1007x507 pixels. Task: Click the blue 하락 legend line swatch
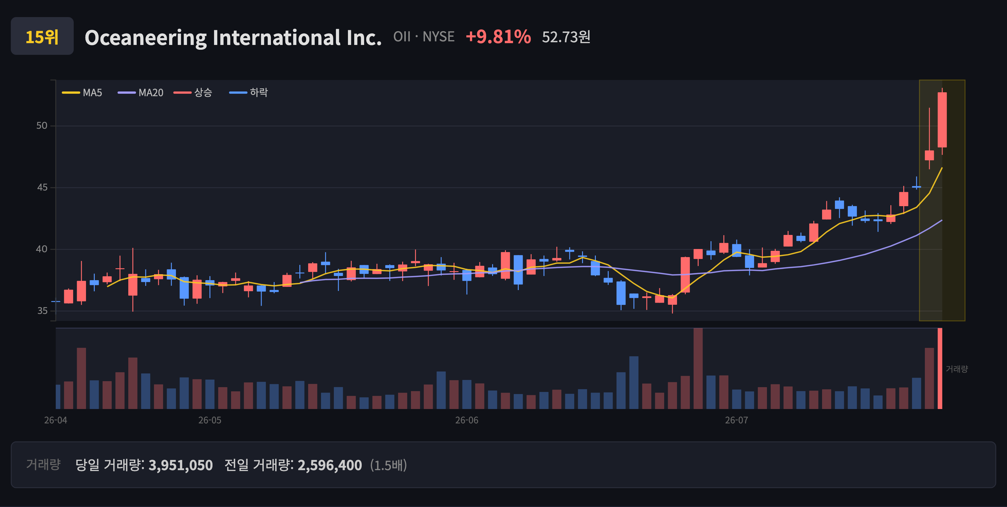tap(238, 93)
